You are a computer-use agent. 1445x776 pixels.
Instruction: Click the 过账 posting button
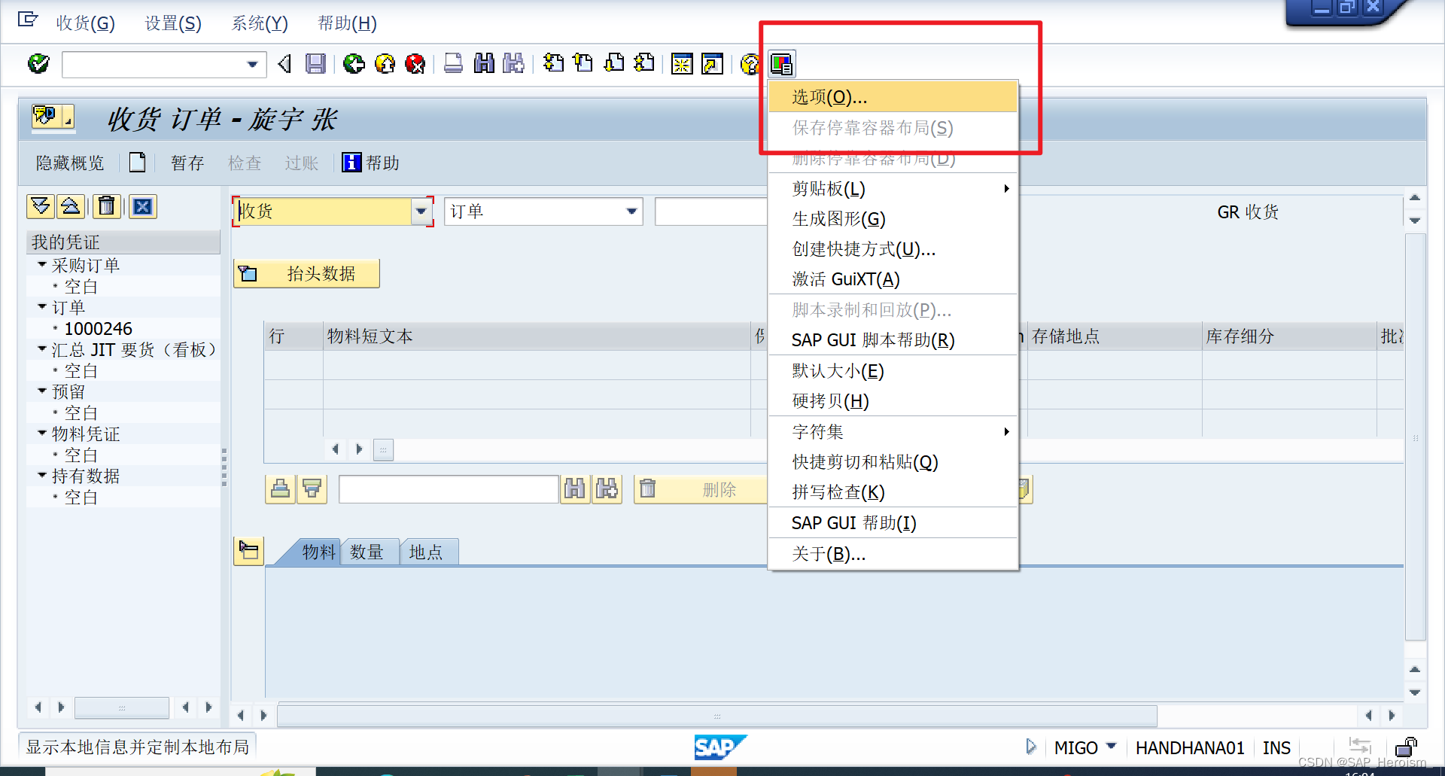(301, 163)
